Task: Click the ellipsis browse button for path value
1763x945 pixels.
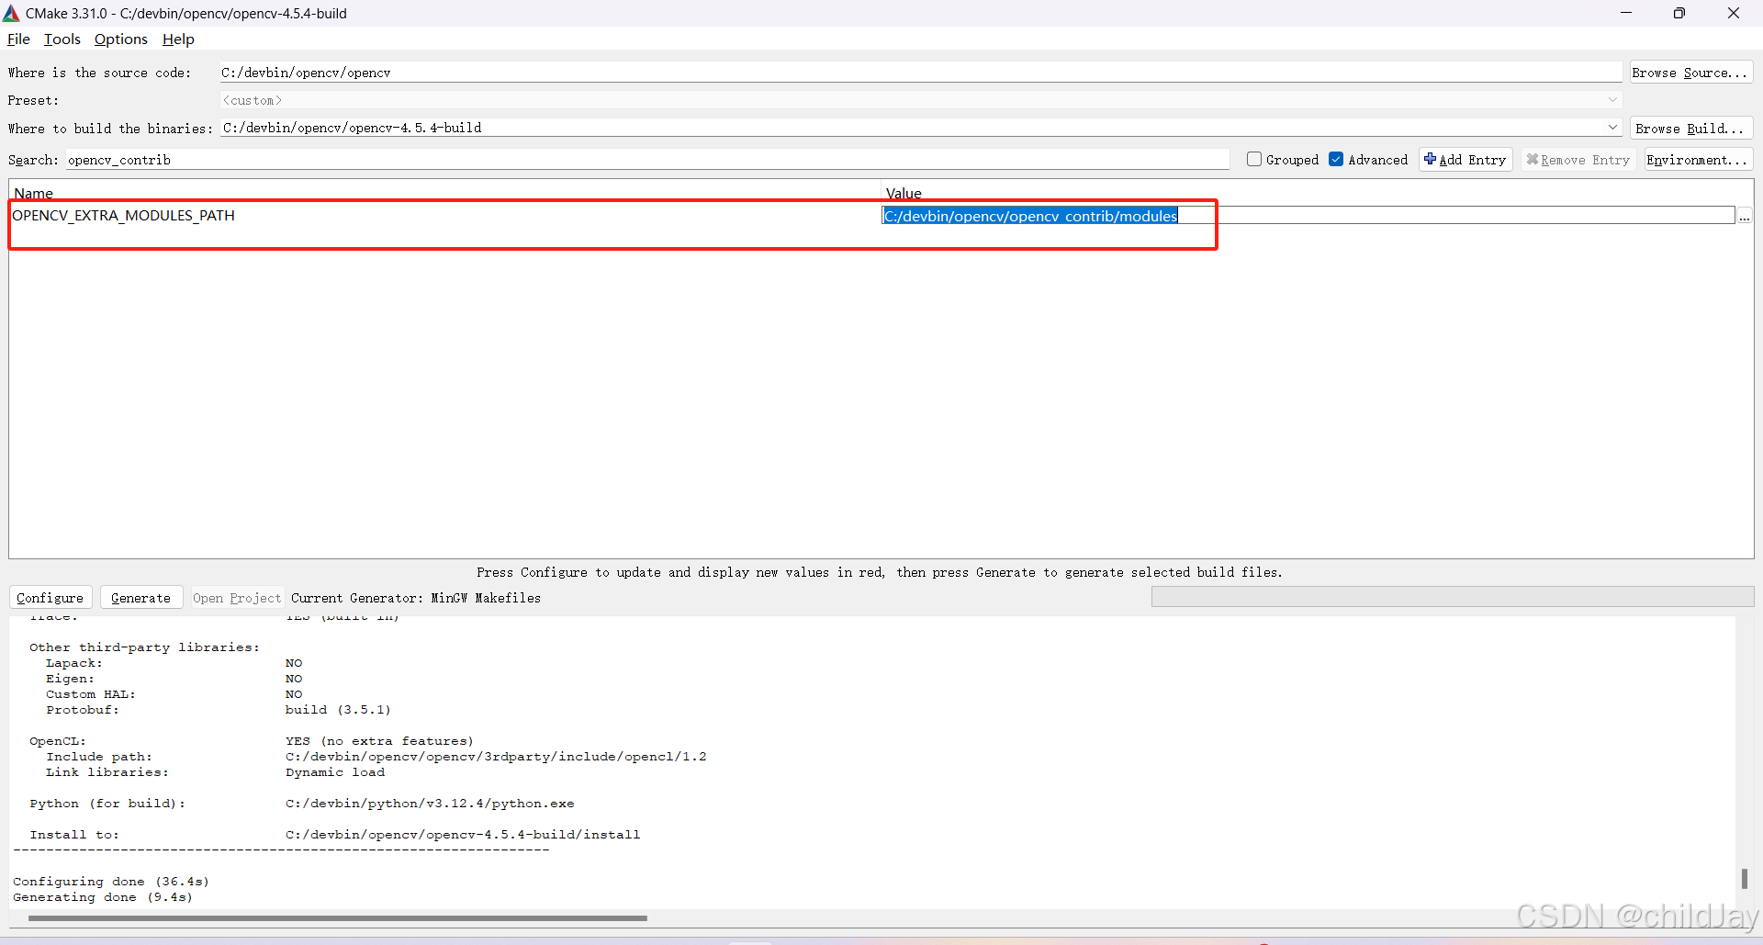Action: [1744, 216]
